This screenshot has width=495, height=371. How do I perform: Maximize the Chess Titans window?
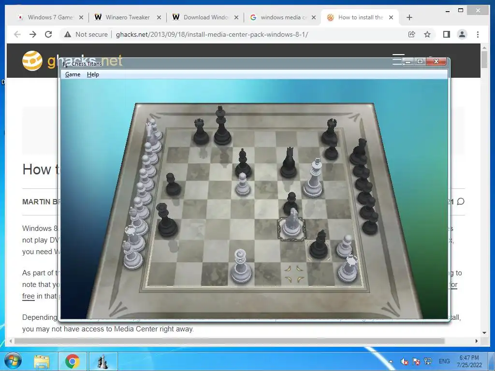pos(420,61)
